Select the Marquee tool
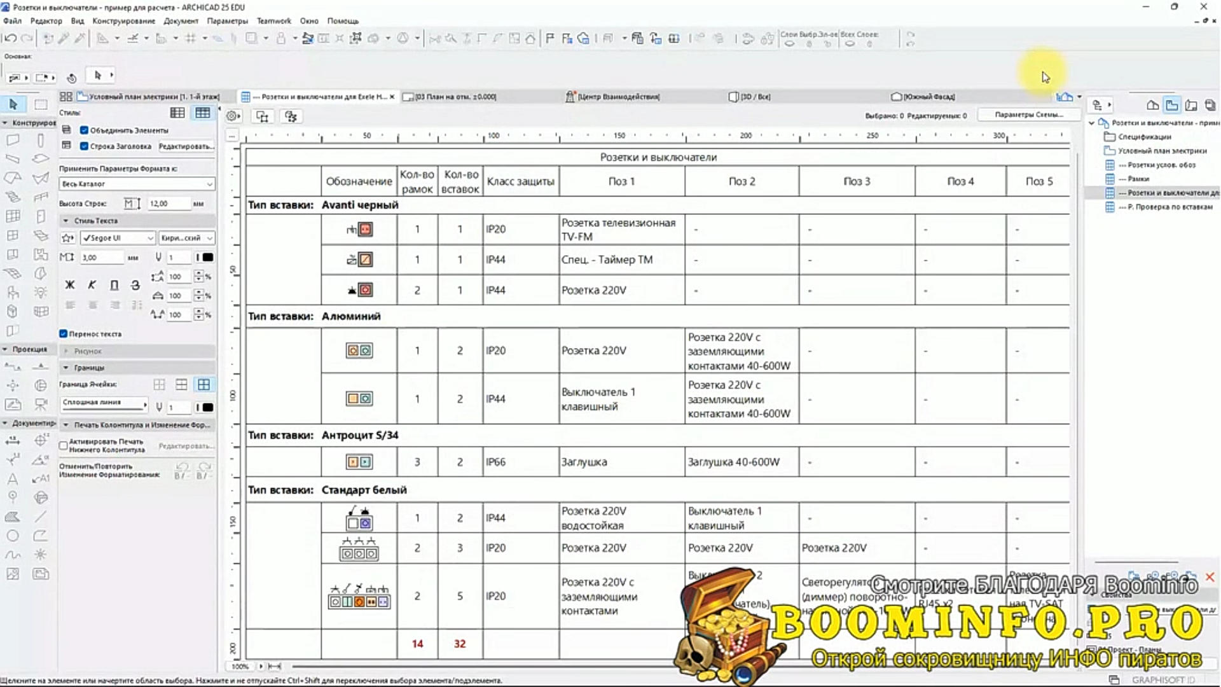The width and height of the screenshot is (1221, 687). tap(41, 104)
